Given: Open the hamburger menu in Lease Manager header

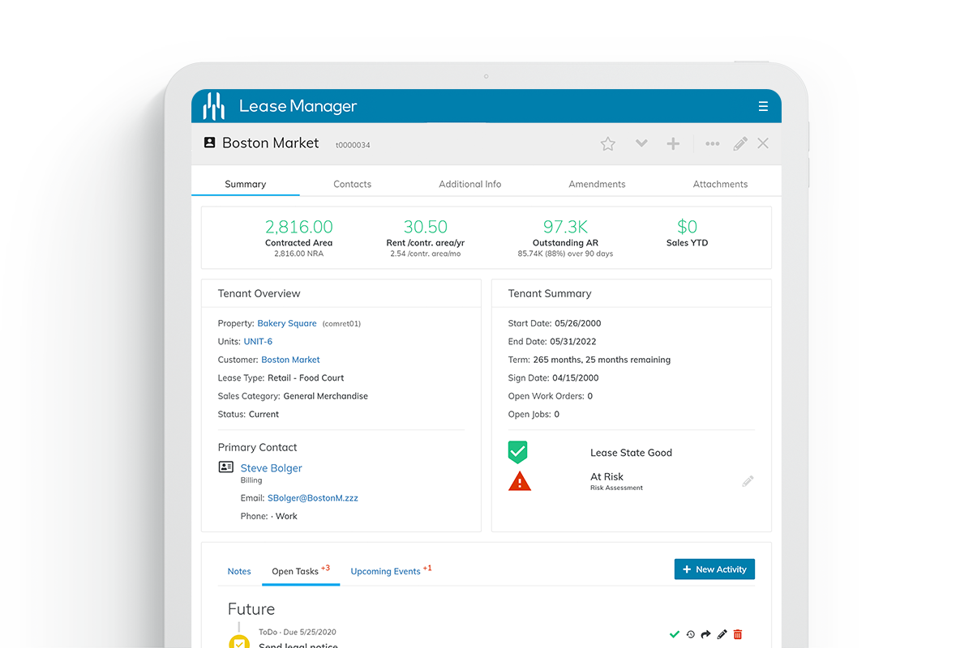Looking at the screenshot, I should tap(762, 106).
